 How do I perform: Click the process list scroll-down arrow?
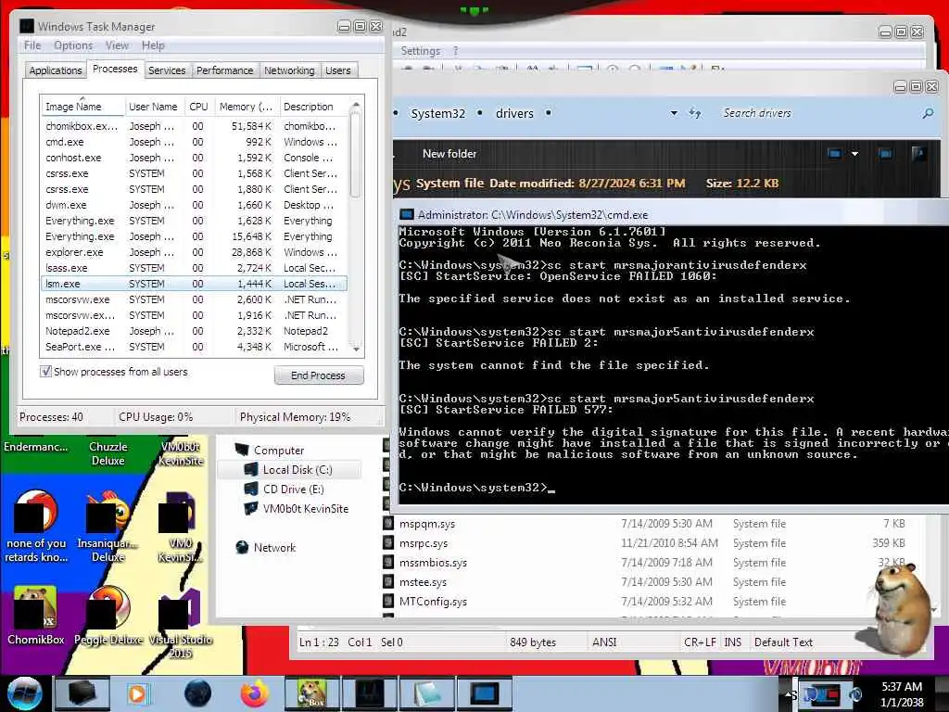coord(356,350)
